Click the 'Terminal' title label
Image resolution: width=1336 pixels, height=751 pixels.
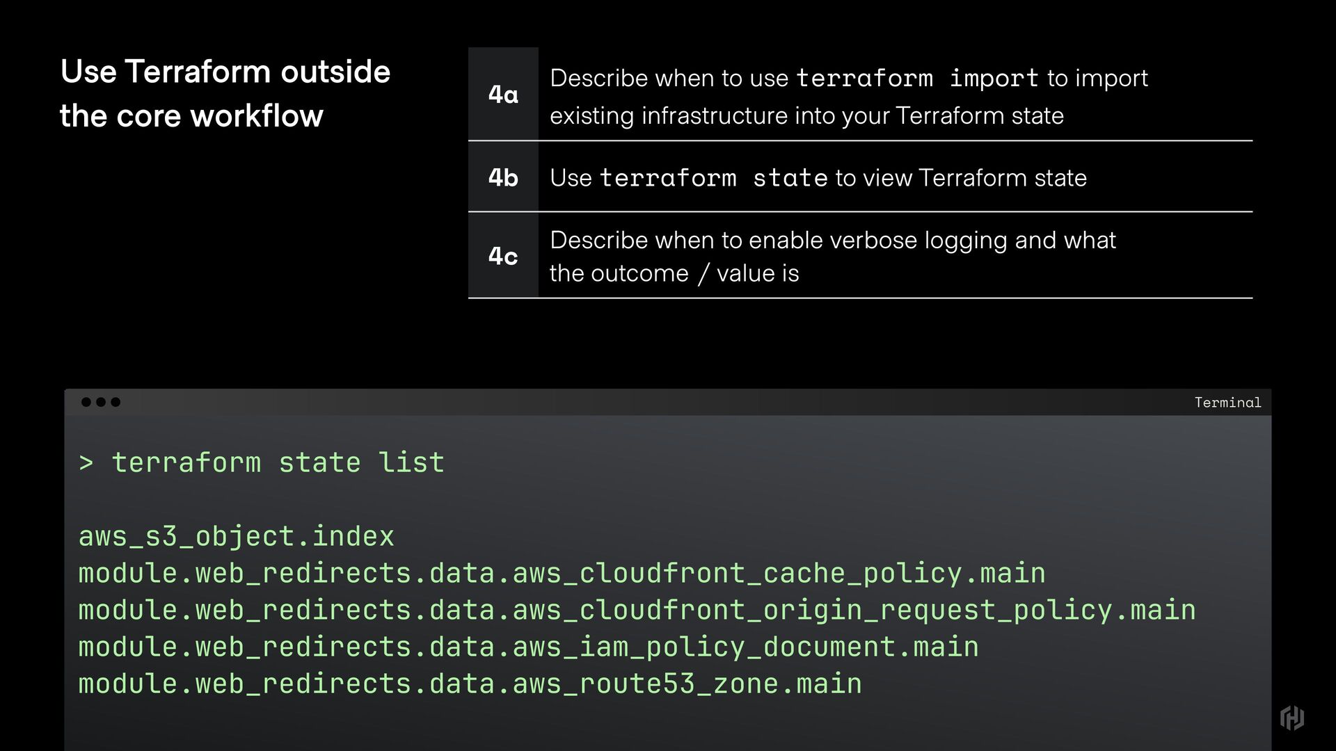pyautogui.click(x=1227, y=403)
